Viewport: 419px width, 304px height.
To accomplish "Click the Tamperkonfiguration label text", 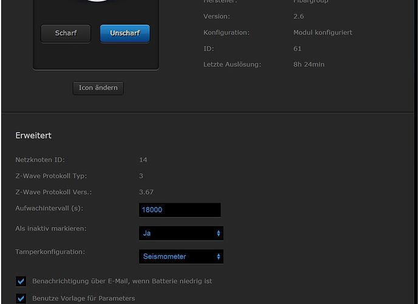I will [50, 252].
